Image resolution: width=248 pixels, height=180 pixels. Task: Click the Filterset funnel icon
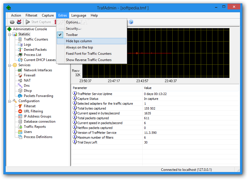[x=20, y=106]
